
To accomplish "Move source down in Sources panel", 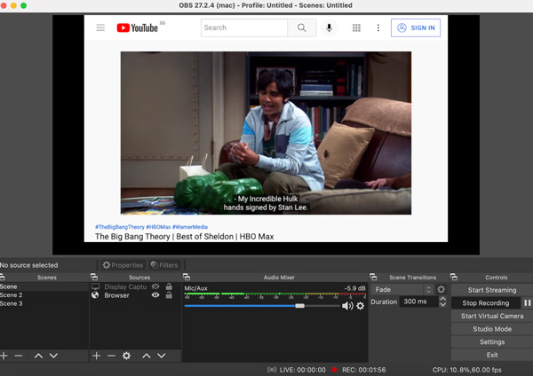I will tap(162, 356).
